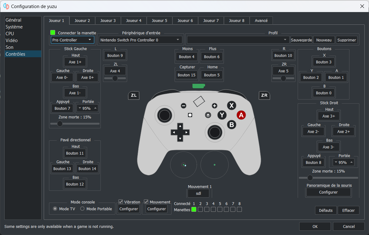Uncheck the Vibration checkbox

click(121, 202)
